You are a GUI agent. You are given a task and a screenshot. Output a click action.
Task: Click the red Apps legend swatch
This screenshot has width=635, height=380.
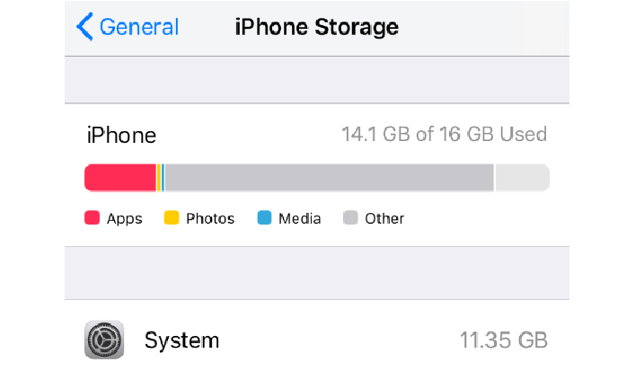pos(92,218)
